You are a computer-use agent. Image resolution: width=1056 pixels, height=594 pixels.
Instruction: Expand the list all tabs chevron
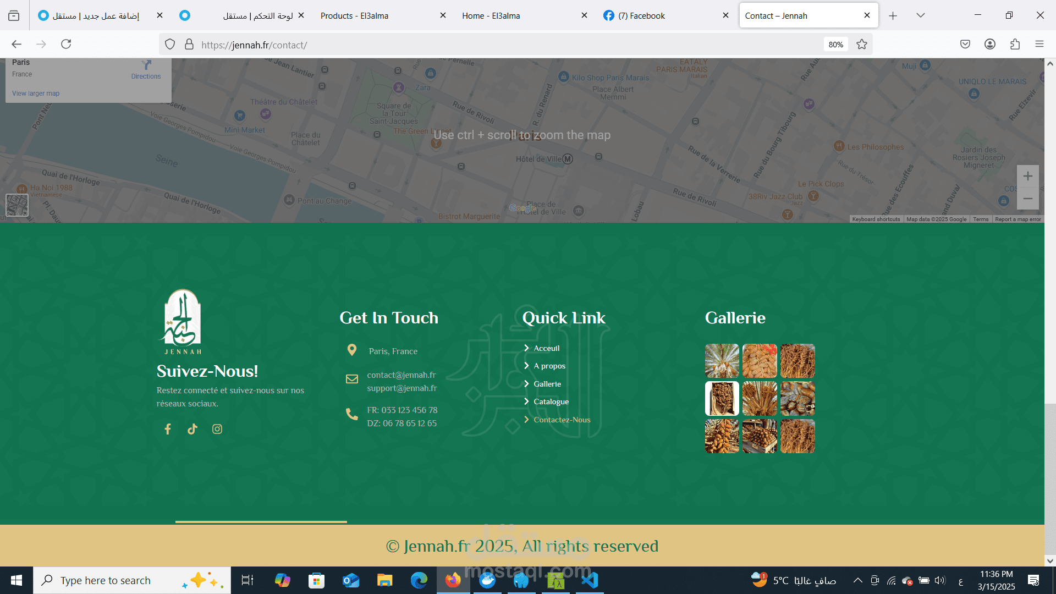(x=921, y=15)
